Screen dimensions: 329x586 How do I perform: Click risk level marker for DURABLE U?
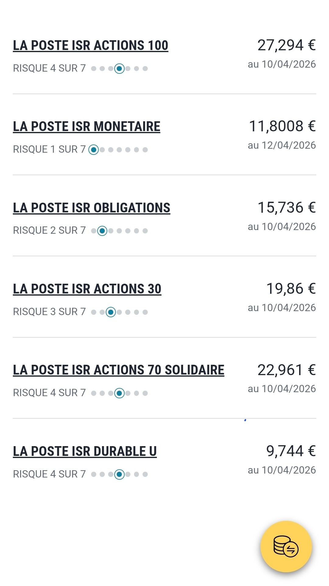[x=119, y=474]
